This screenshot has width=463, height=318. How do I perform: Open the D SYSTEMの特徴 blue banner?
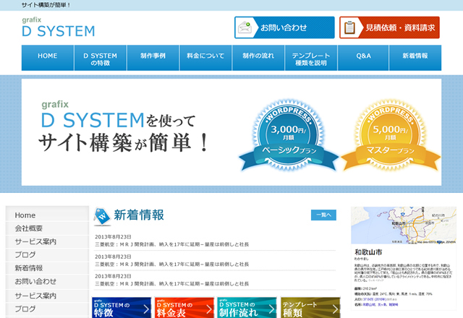(x=122, y=308)
